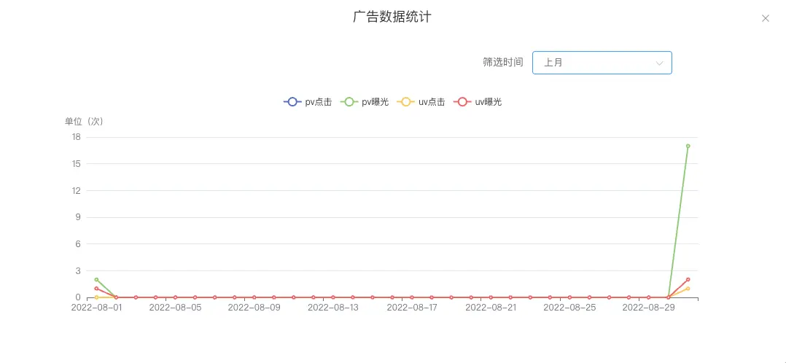Click the 2022-08-29 x-axis date label
The width and height of the screenshot is (786, 363).
pyautogui.click(x=648, y=308)
